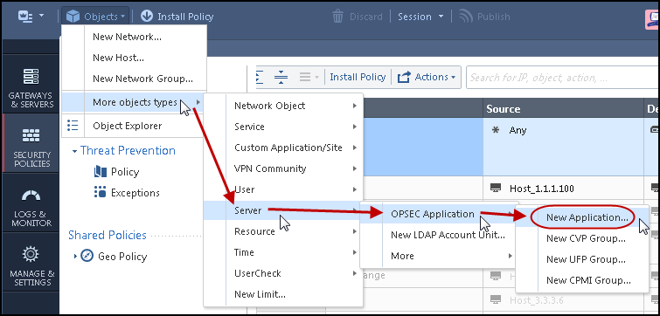Click the rulebase search field
Image resolution: width=660 pixels, height=316 pixels.
[562, 78]
